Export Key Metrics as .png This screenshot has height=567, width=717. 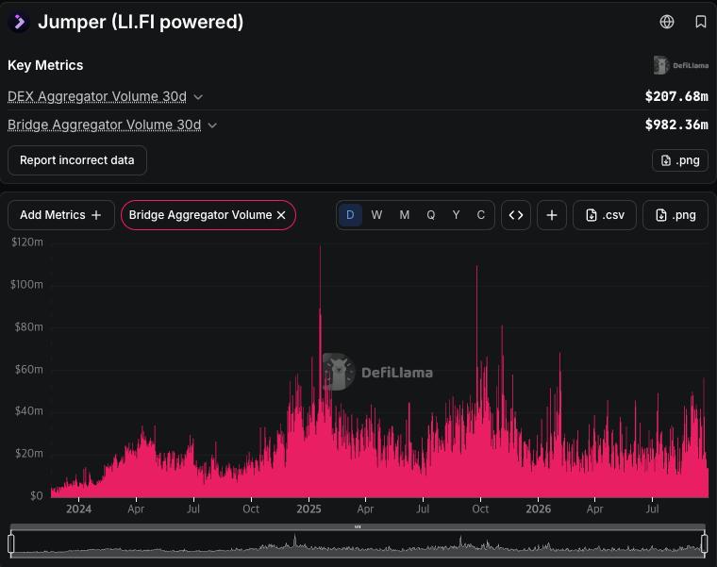(x=680, y=160)
